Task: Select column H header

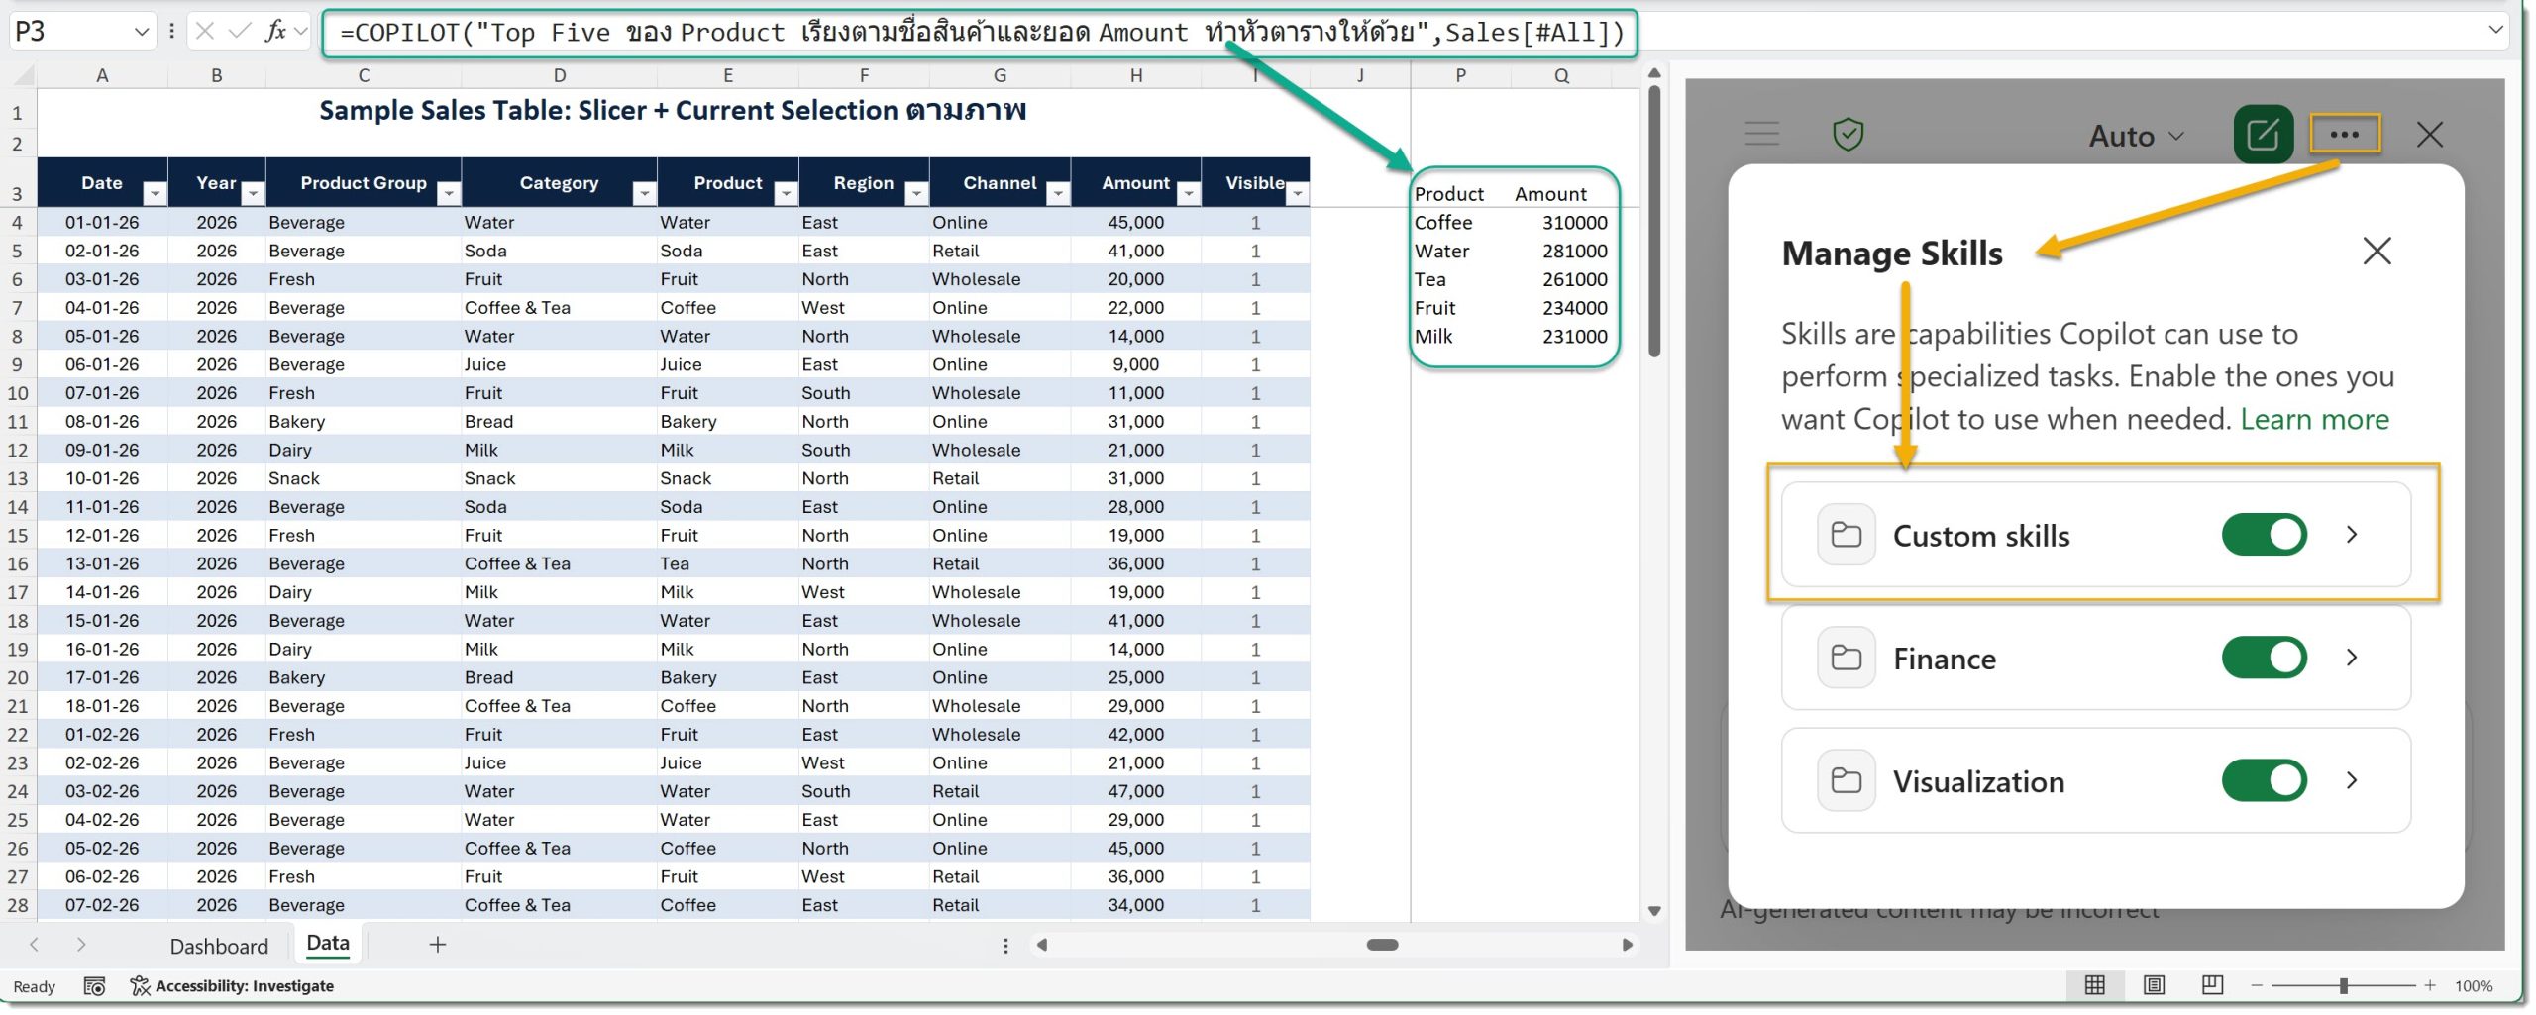Action: (x=1136, y=75)
